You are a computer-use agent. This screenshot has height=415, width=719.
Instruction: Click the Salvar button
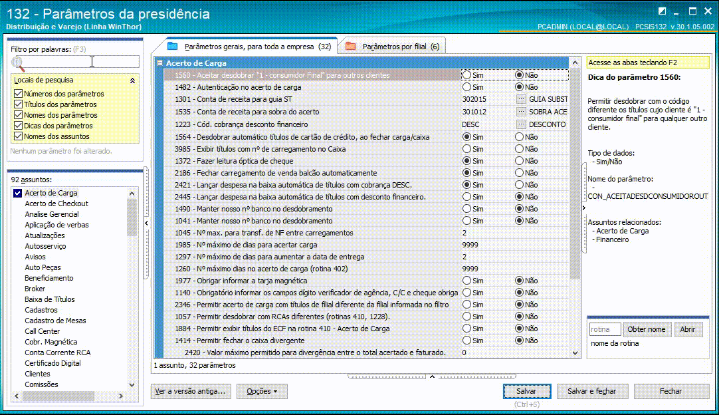526,391
